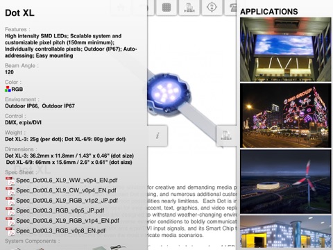Open the product grid view icon
Viewport: 333px width, 250px height.
(x=166, y=8)
